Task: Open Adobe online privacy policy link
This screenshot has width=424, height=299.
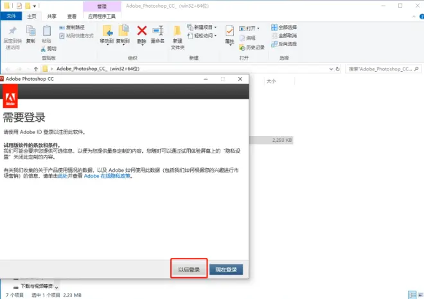Action: coord(107,176)
